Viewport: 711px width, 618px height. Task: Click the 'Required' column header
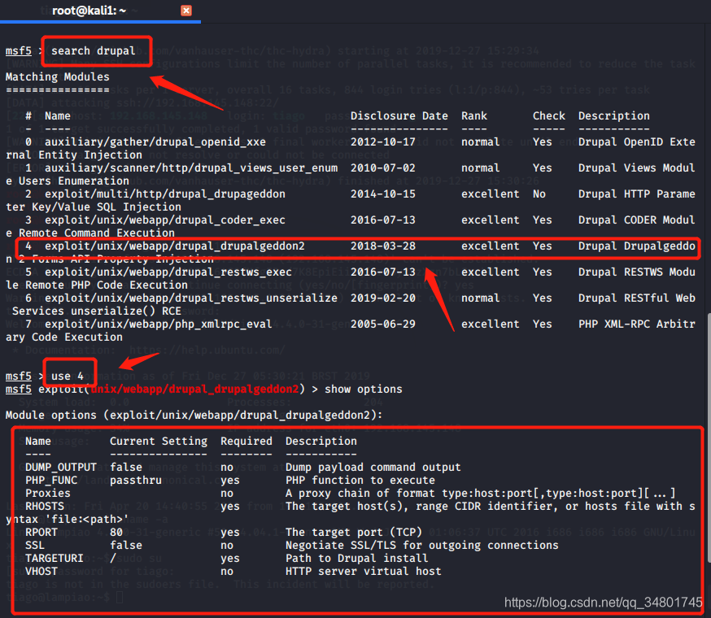(246, 442)
